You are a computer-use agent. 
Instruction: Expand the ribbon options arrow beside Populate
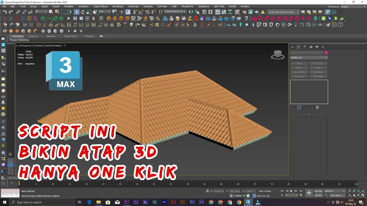coord(102,36)
